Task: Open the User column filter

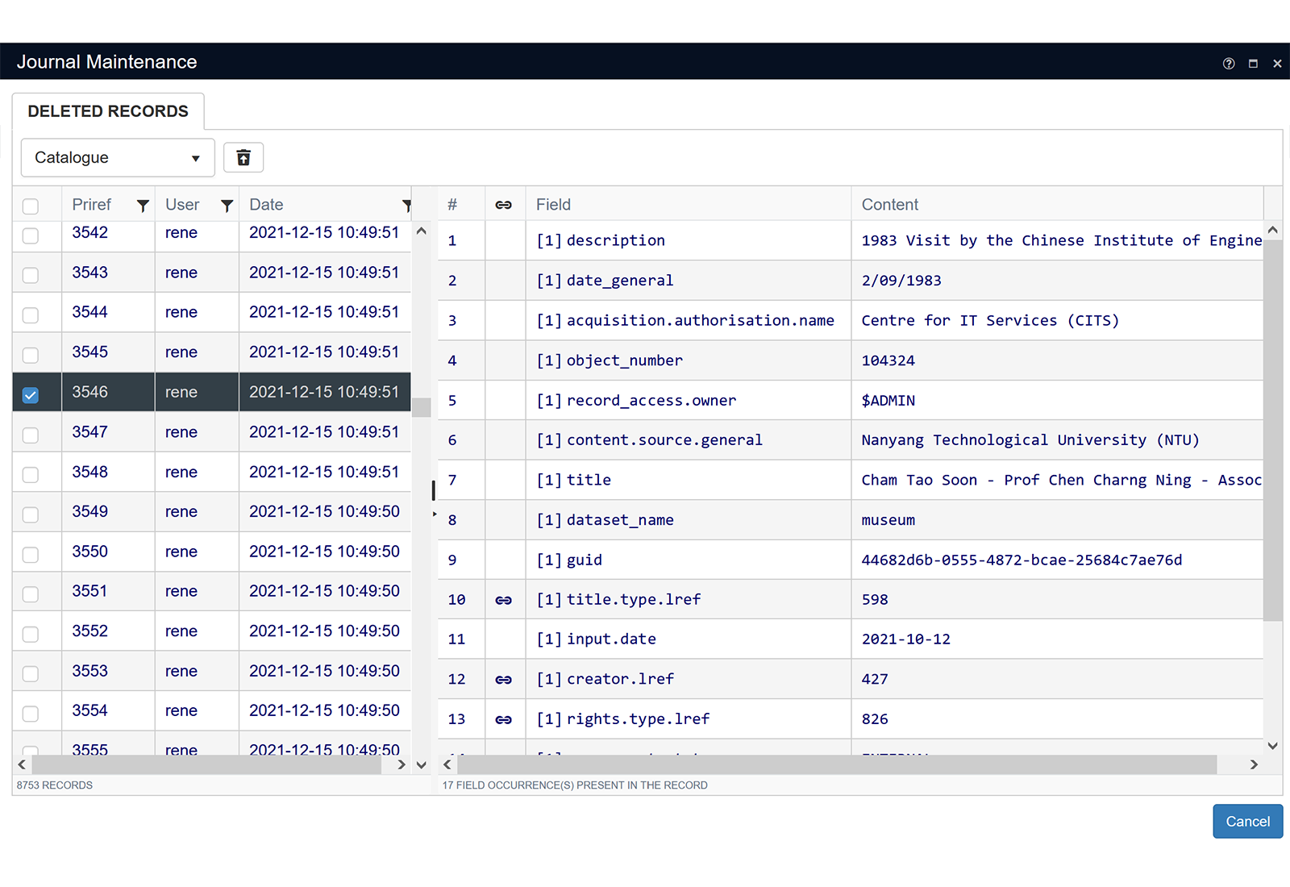Action: tap(227, 206)
